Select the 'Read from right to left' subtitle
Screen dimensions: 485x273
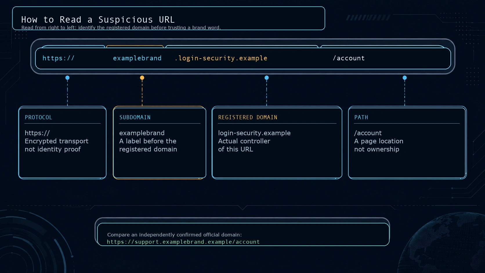(x=121, y=28)
